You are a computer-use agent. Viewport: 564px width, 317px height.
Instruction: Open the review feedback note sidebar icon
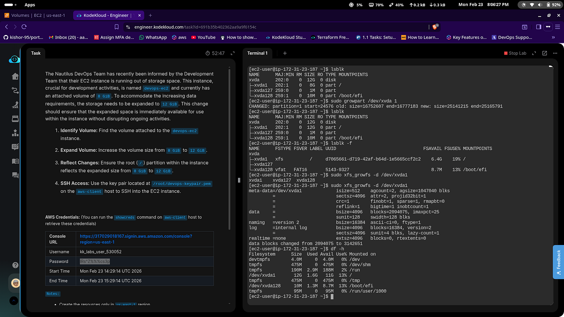pos(15,147)
